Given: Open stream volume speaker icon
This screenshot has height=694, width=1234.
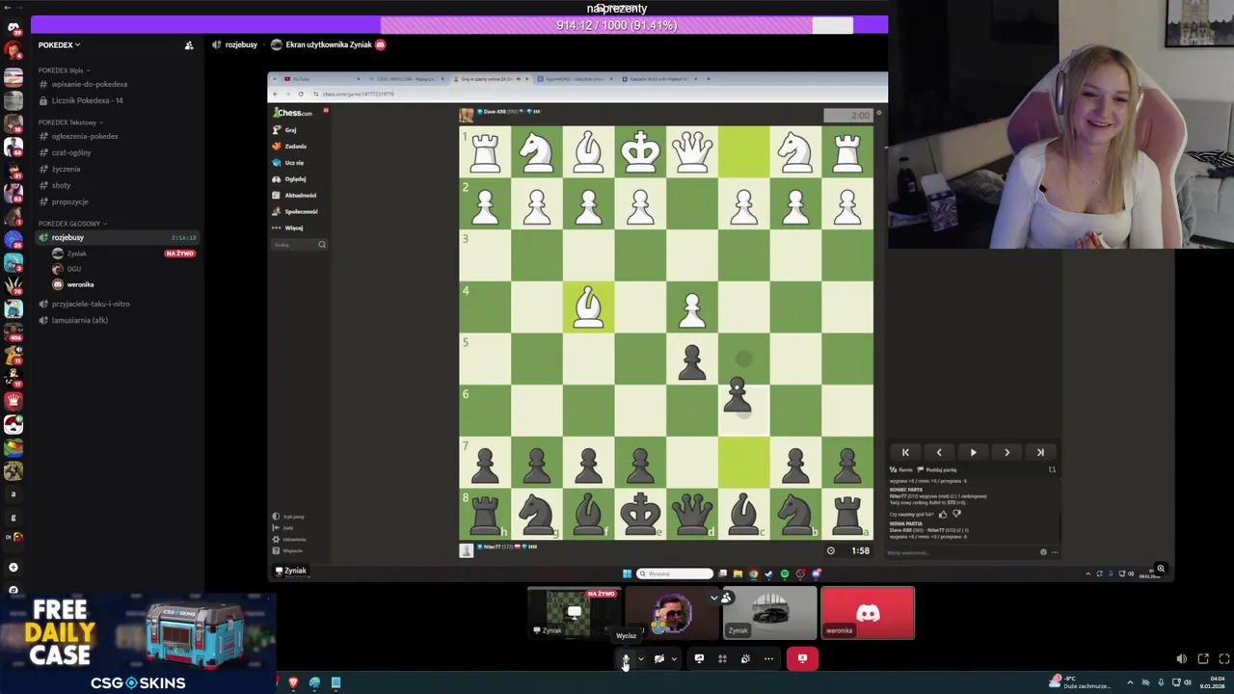Looking at the screenshot, I should coord(1182,659).
